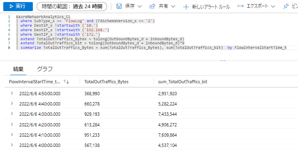Click the 4,906,272 bit cell
Image resolution: width=298 pixels, height=151 pixels.
167,125
